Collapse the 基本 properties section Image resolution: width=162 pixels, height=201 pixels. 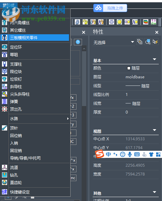(155, 59)
